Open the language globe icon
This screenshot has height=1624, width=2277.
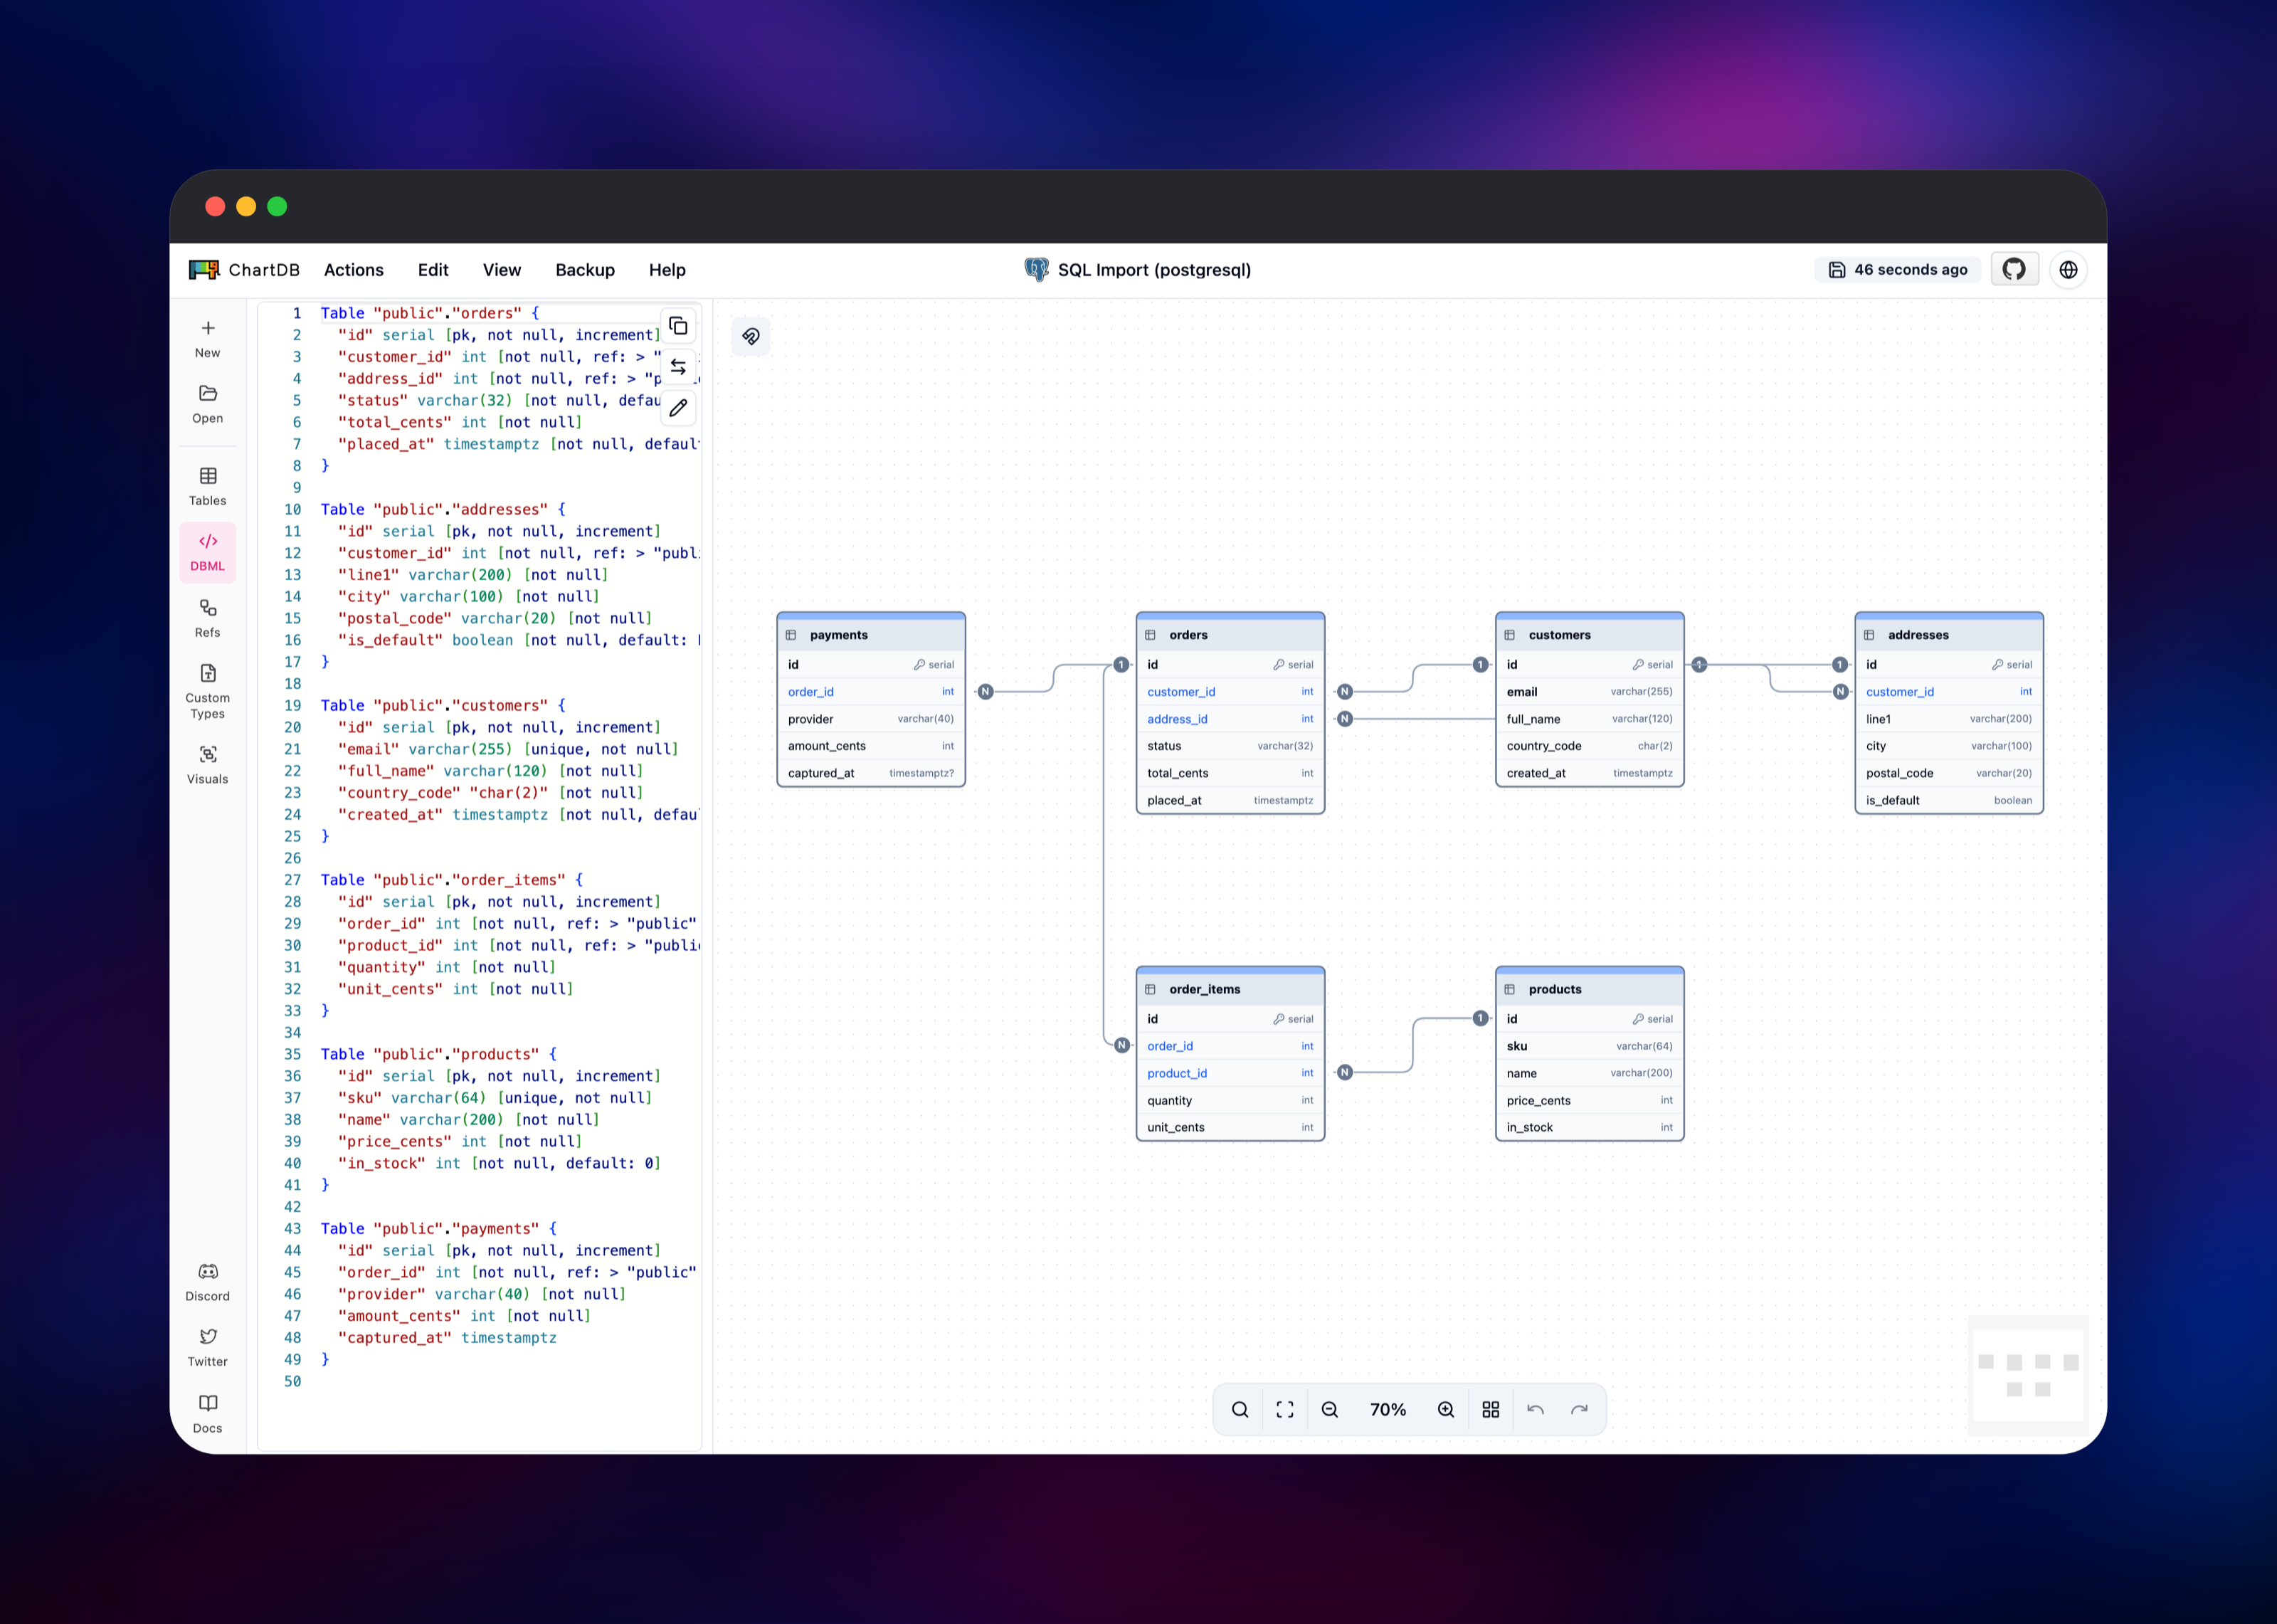pos(2068,269)
